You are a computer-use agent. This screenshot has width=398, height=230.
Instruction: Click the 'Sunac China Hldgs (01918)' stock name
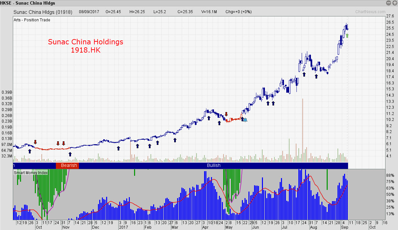(x=43, y=12)
